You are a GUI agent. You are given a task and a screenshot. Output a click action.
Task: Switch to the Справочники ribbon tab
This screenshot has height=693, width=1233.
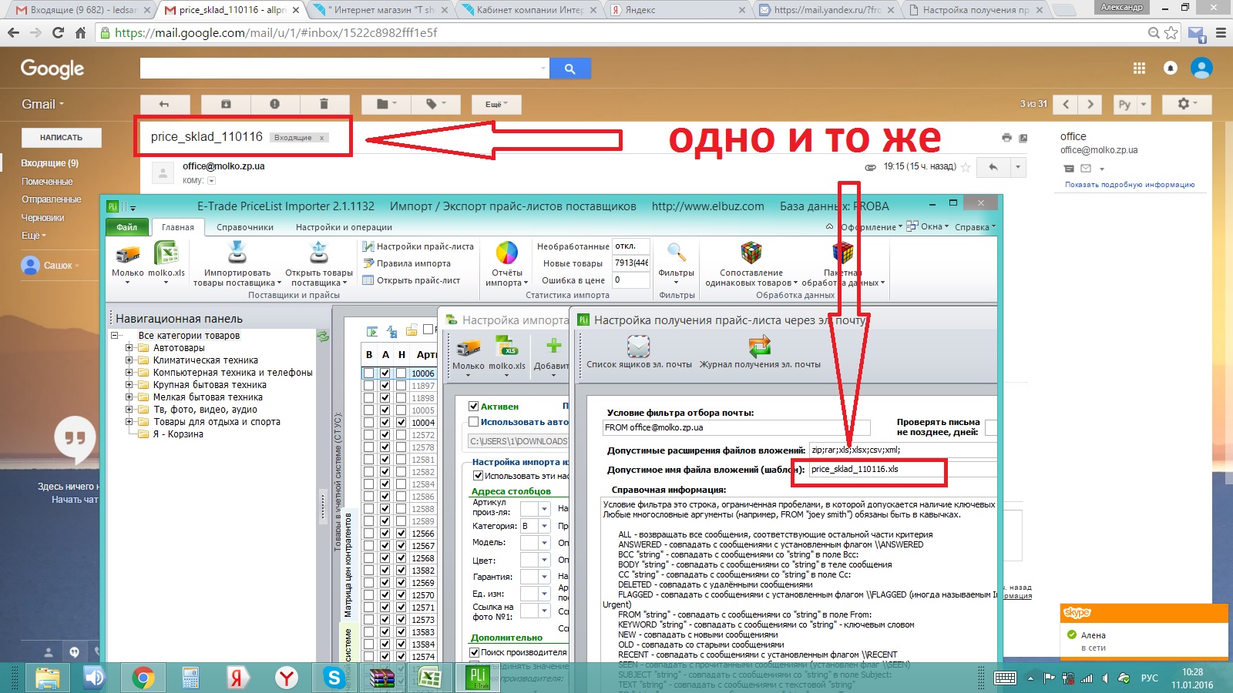pyautogui.click(x=245, y=227)
